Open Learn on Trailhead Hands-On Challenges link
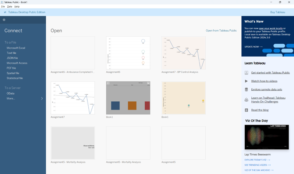 coord(268,100)
